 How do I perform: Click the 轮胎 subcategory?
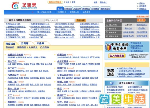click(x=21, y=78)
